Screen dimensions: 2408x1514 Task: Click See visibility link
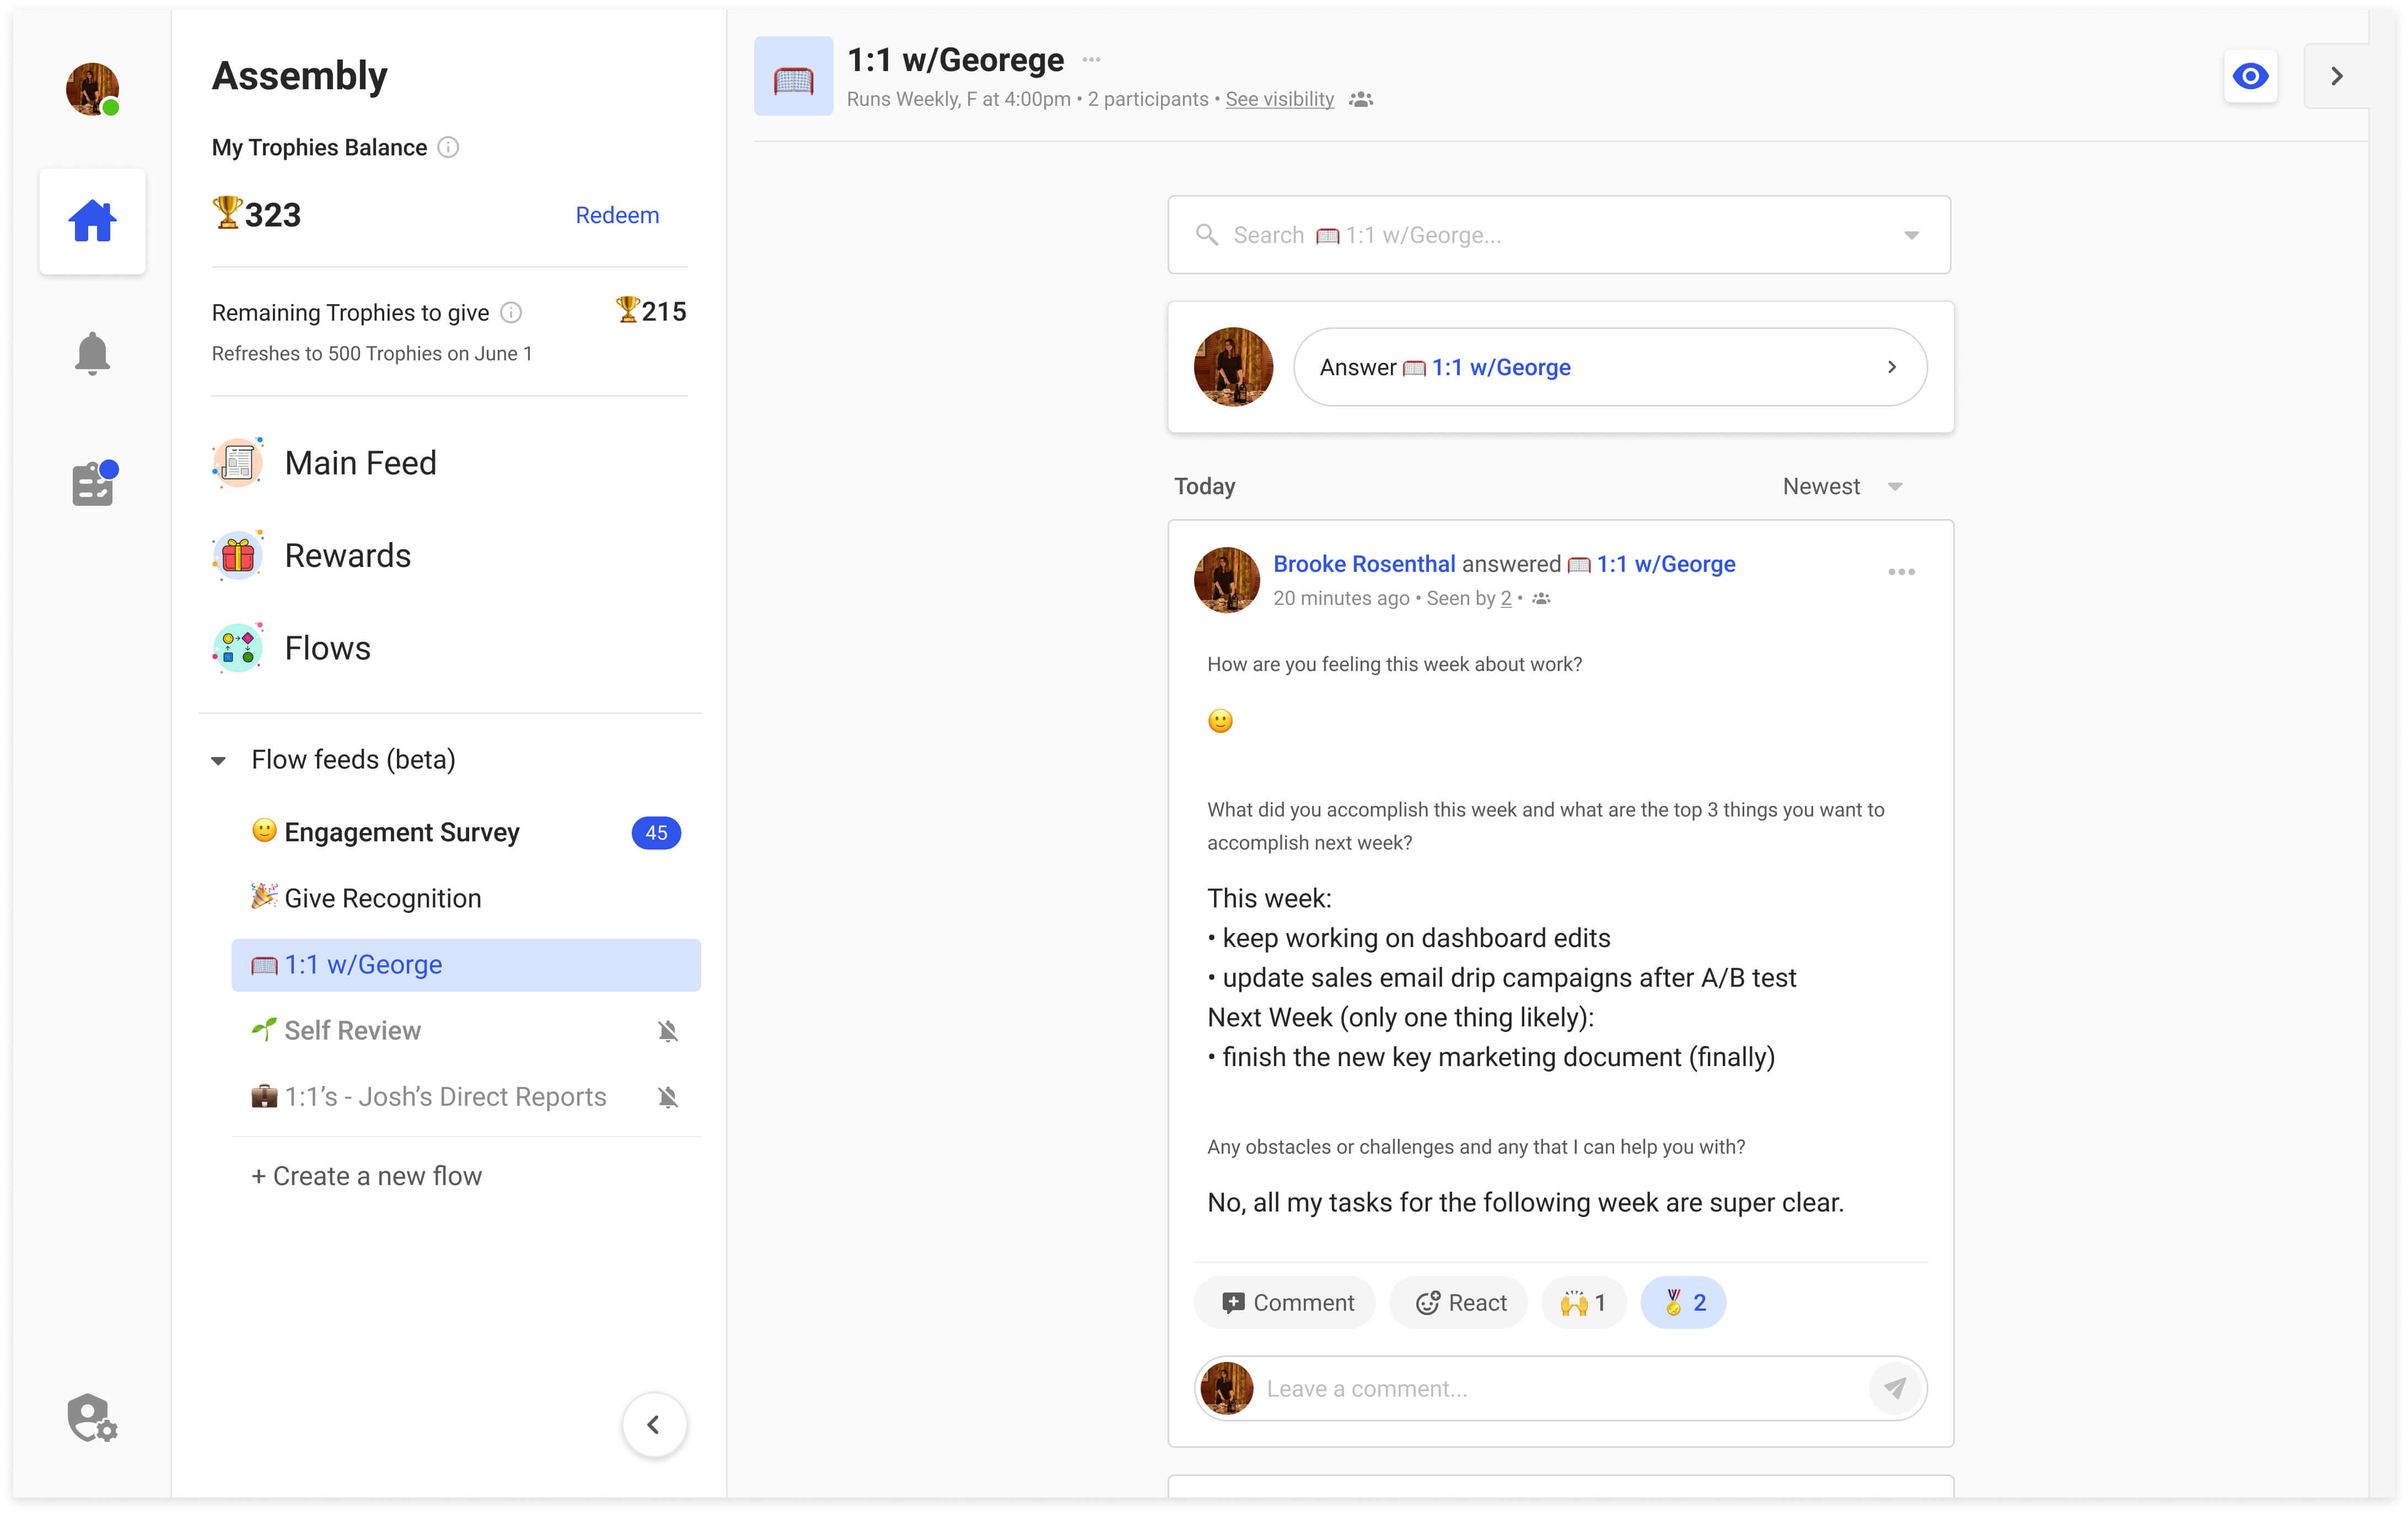[x=1279, y=99]
